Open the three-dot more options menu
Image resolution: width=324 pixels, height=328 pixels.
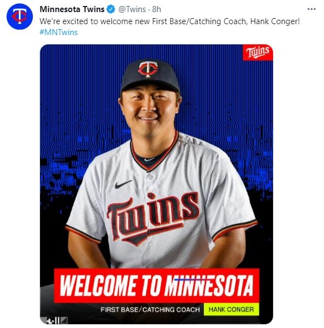(x=311, y=9)
